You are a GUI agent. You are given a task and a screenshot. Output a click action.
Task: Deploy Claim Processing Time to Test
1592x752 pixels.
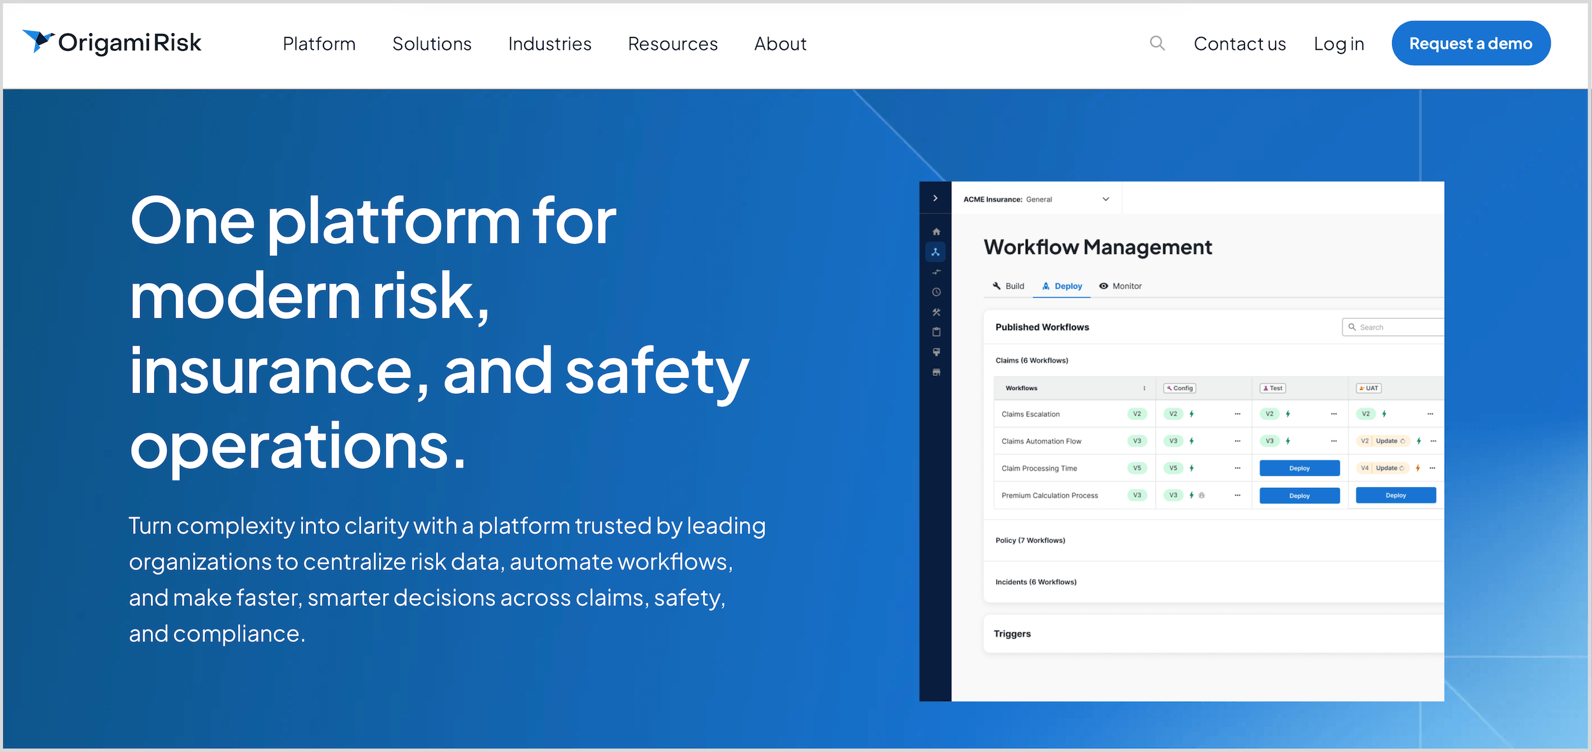pyautogui.click(x=1299, y=468)
